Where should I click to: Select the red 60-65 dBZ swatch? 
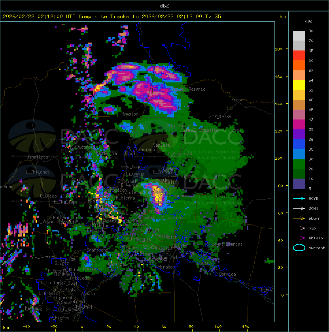(x=299, y=56)
